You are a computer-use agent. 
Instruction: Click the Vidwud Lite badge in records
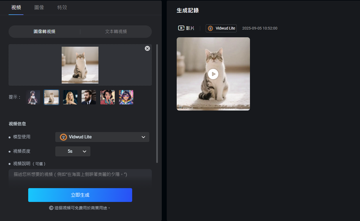tap(221, 28)
